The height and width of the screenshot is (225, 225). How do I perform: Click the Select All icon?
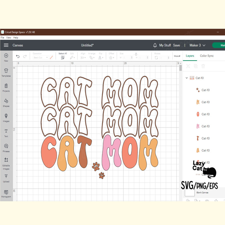click(62, 57)
